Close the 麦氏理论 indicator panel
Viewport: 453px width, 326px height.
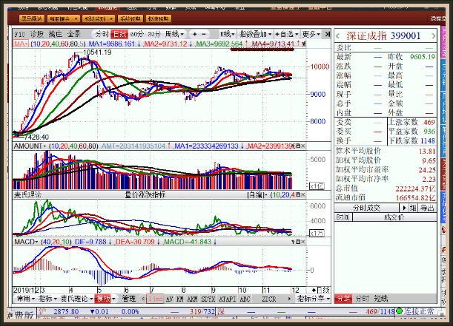coord(303,195)
